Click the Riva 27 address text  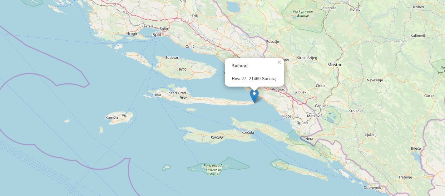tap(254, 78)
